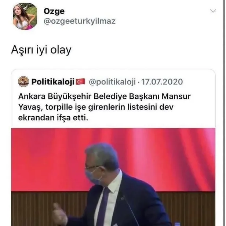The width and height of the screenshot is (226, 226).
Task: Open the Ozge display name link
Action: click(x=54, y=11)
